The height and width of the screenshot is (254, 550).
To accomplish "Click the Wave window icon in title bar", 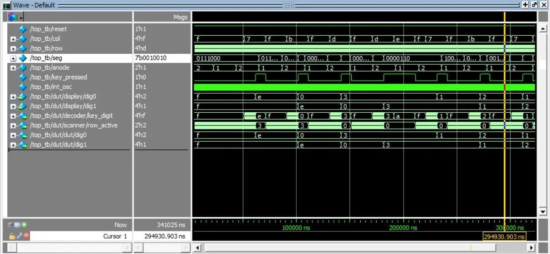I will pyautogui.click(x=7, y=5).
